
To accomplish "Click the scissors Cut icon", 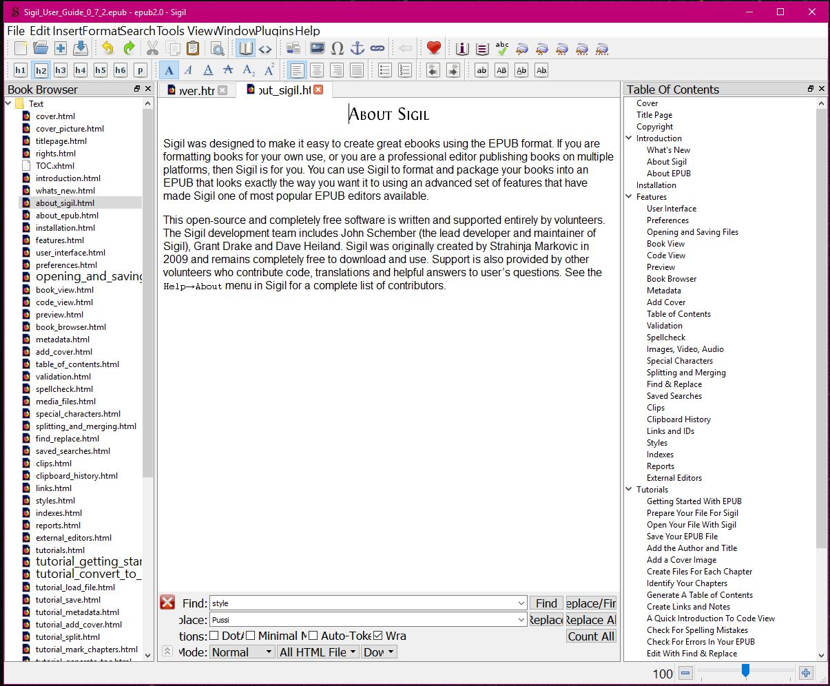I will 152,48.
